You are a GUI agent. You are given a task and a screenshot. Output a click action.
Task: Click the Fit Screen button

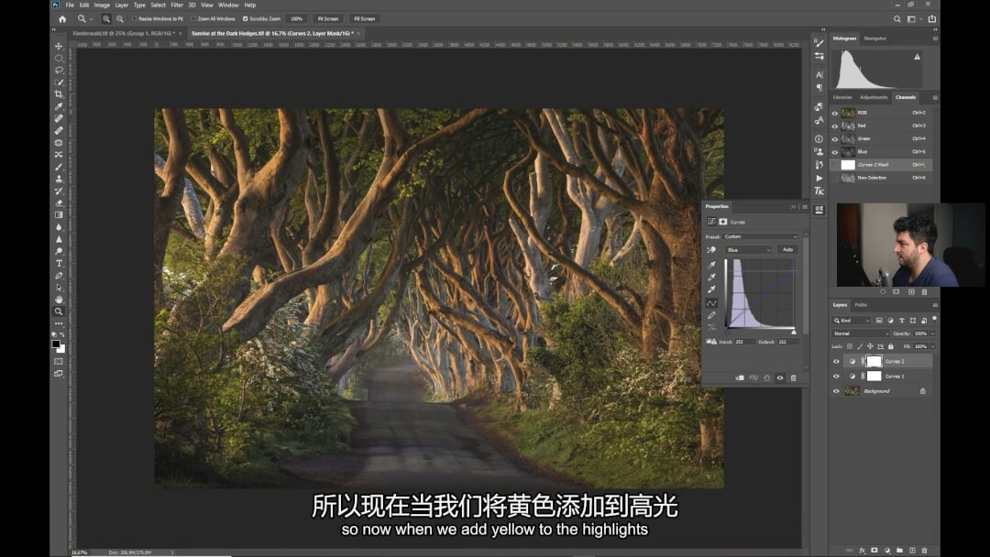pyautogui.click(x=327, y=19)
